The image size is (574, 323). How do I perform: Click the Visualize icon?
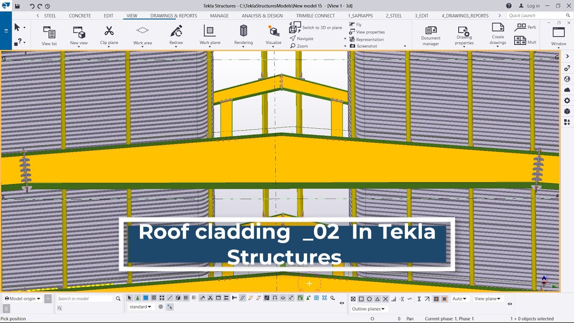click(x=274, y=31)
